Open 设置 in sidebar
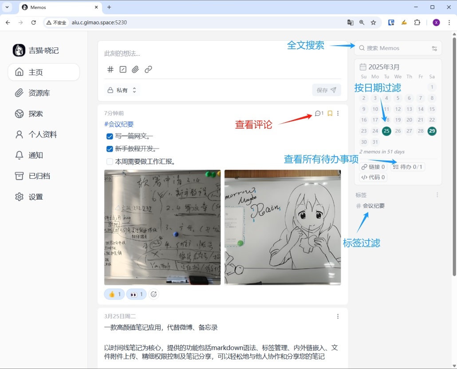 click(x=44, y=197)
